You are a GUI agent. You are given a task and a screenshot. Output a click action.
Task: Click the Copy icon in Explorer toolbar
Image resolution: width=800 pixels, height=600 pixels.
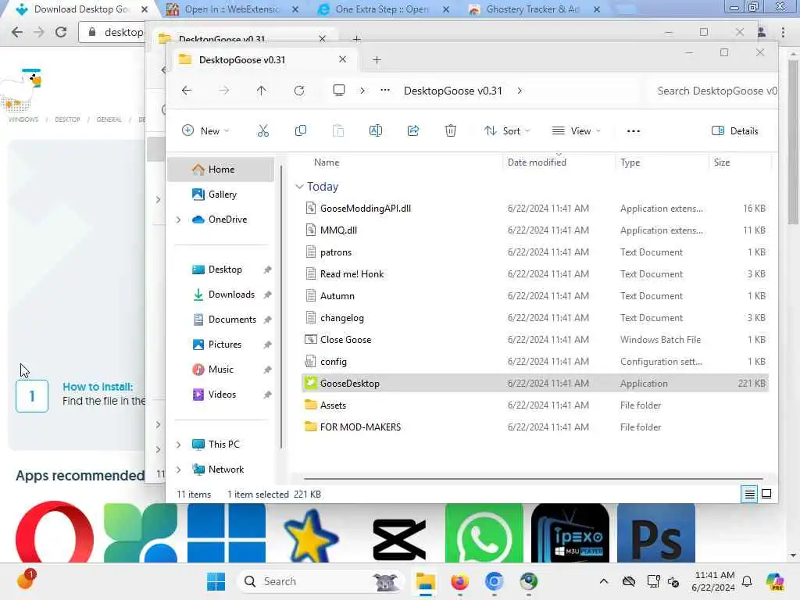click(x=301, y=131)
